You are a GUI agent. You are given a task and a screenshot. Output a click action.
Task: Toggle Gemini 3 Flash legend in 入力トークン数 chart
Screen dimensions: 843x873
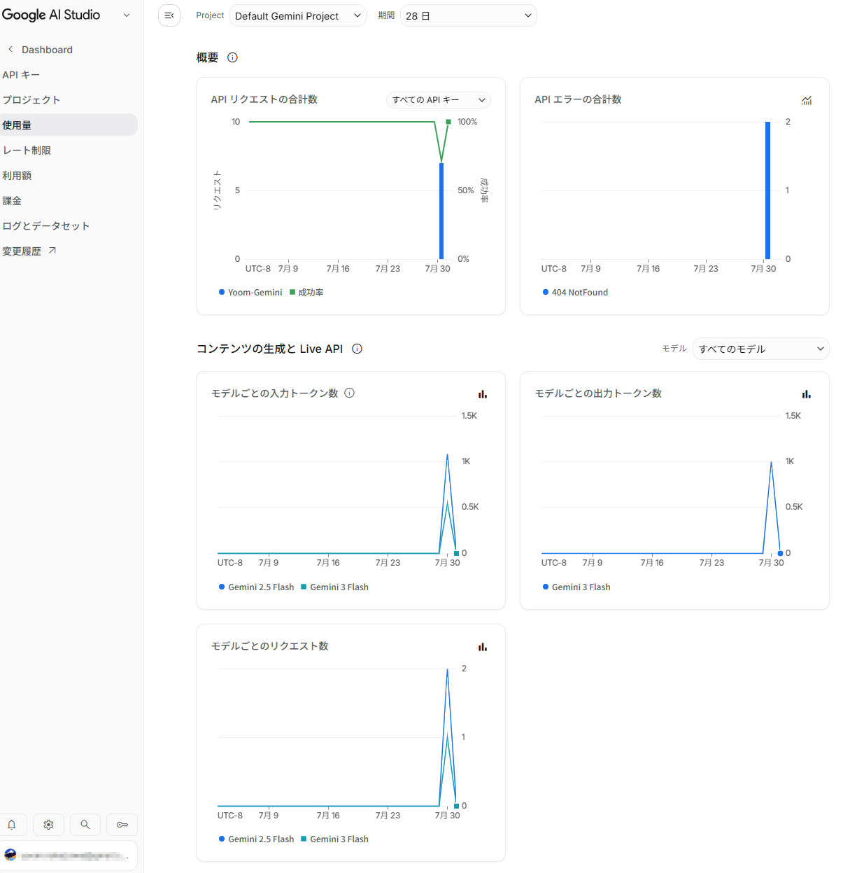[x=334, y=587]
